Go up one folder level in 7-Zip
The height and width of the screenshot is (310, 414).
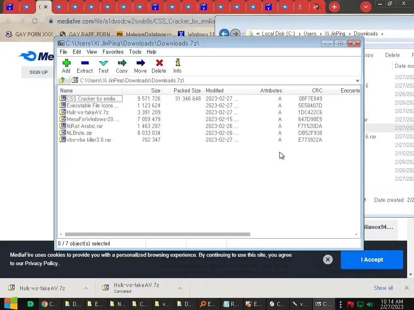tap(62, 80)
